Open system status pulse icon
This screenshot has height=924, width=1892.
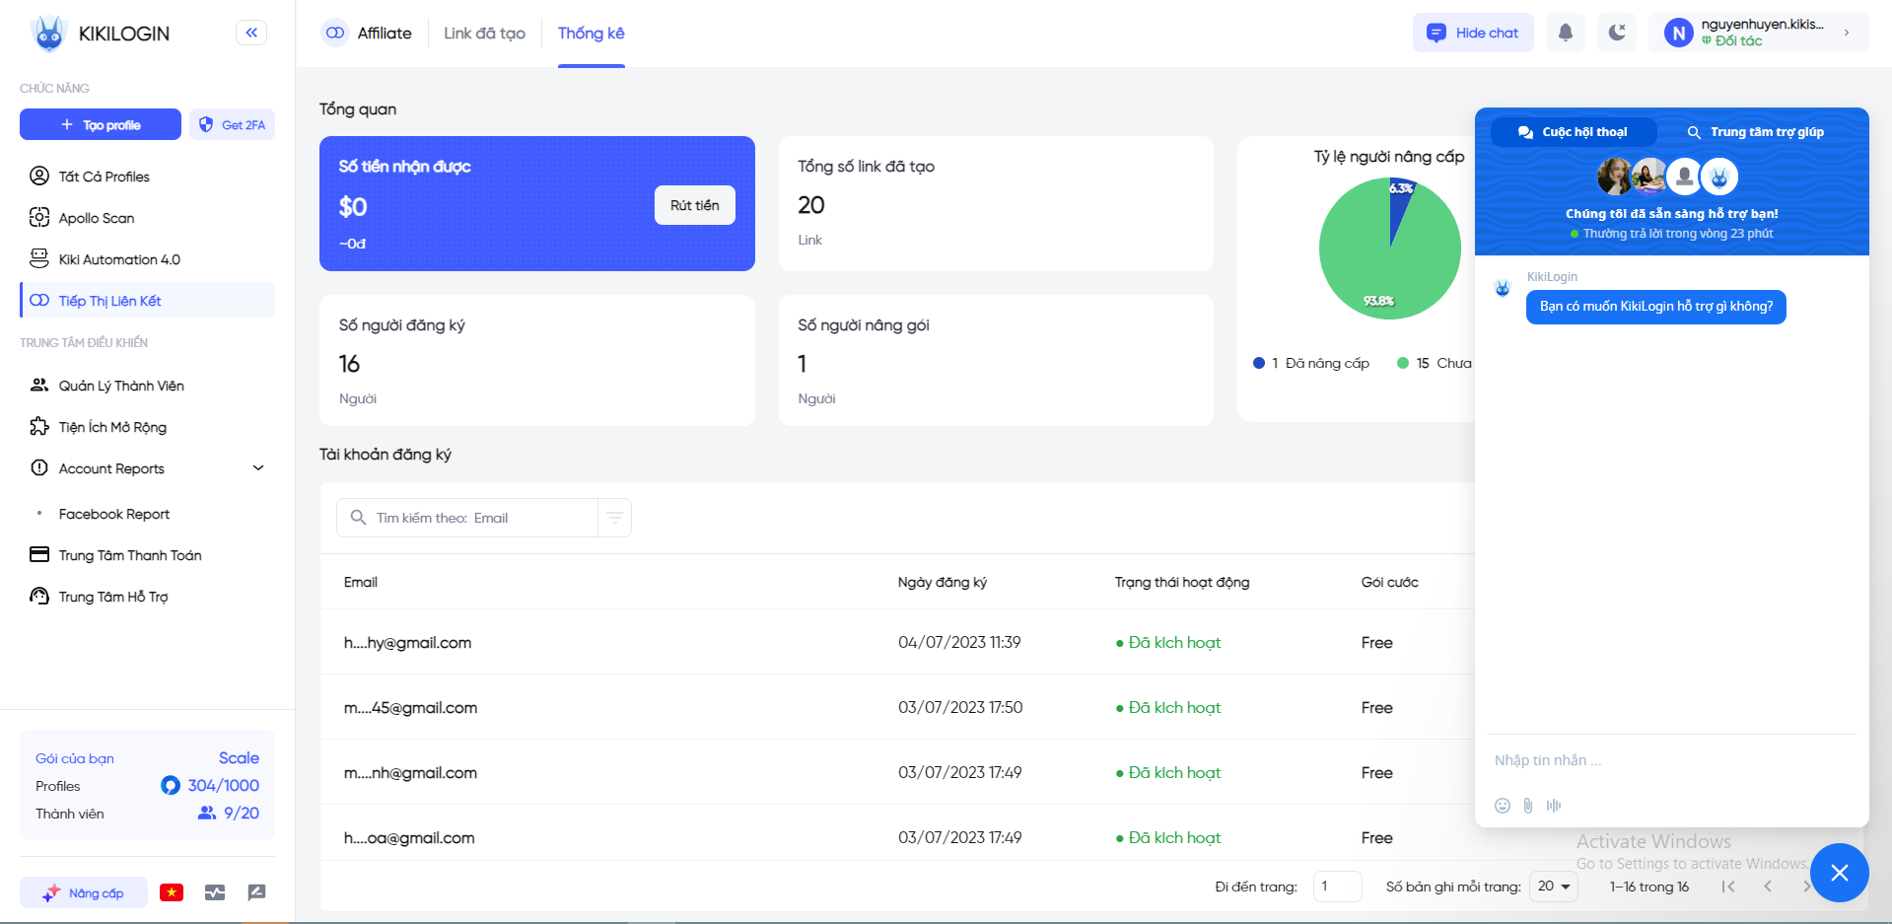click(215, 892)
